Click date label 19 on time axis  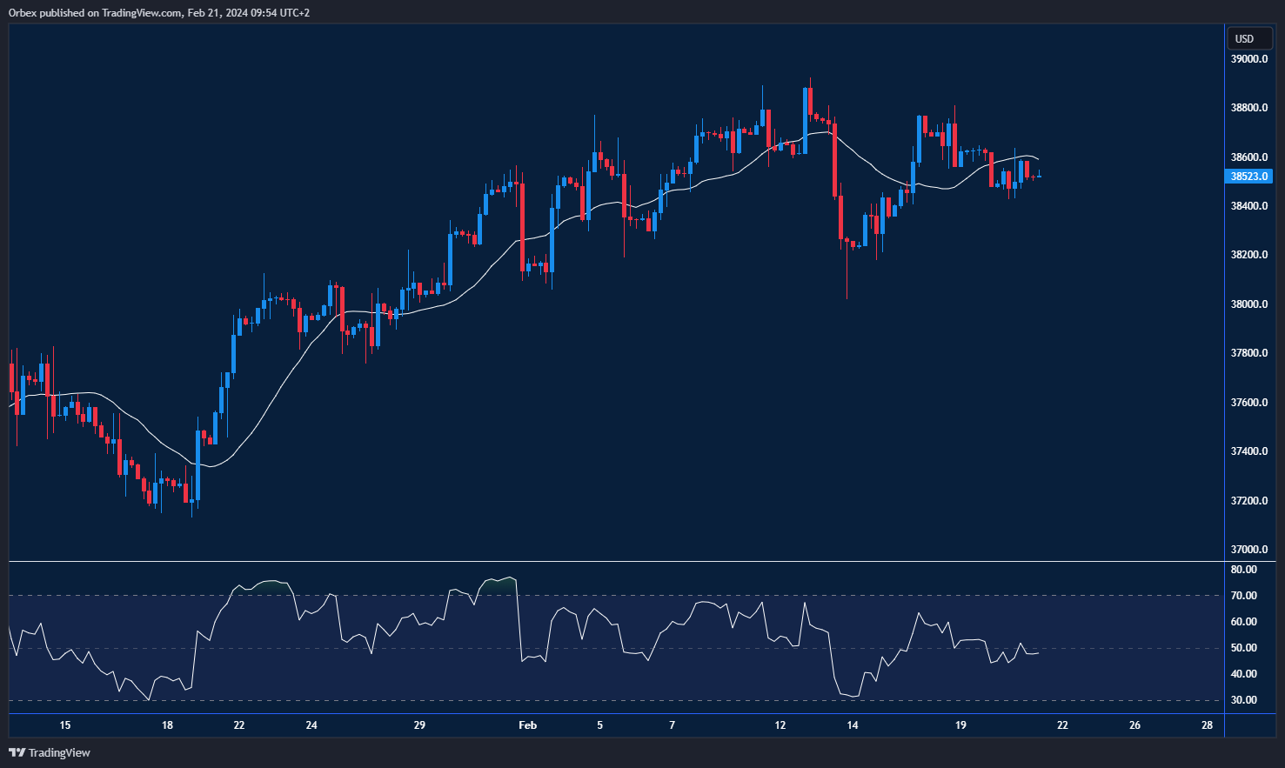[960, 725]
